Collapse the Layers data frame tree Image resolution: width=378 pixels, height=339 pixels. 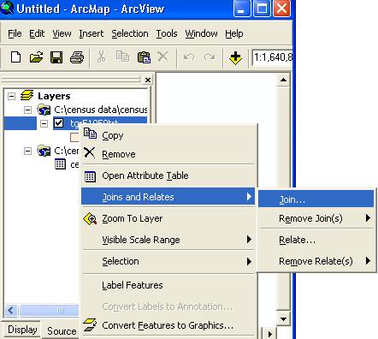pyautogui.click(x=11, y=96)
